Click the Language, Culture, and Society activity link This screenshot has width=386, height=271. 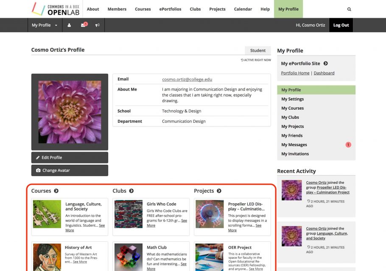point(327,236)
